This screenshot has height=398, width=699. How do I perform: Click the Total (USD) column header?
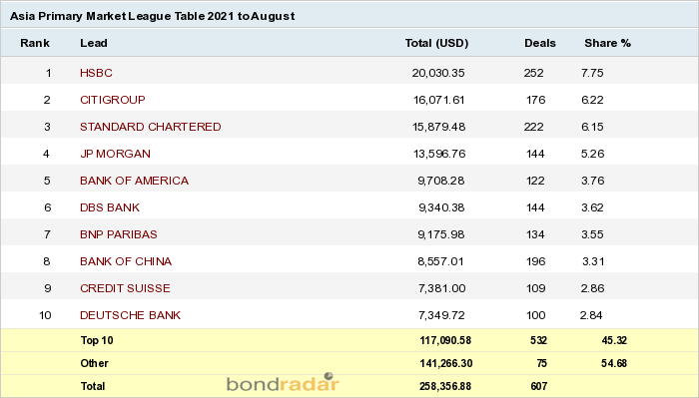coord(437,43)
